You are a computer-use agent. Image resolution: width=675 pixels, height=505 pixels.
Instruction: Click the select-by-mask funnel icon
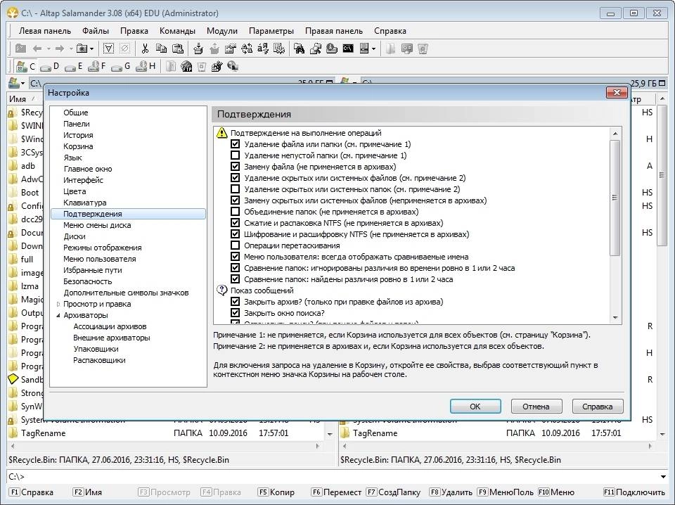point(108,49)
